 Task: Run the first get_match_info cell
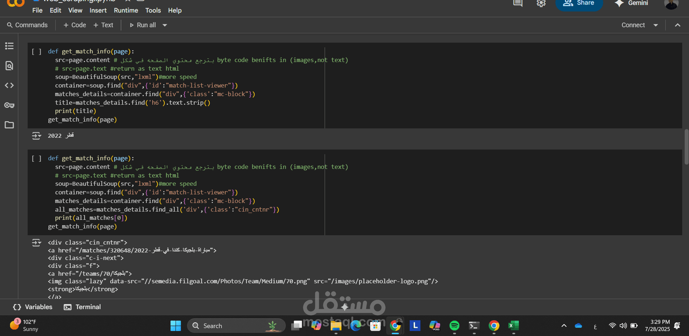[x=37, y=52]
